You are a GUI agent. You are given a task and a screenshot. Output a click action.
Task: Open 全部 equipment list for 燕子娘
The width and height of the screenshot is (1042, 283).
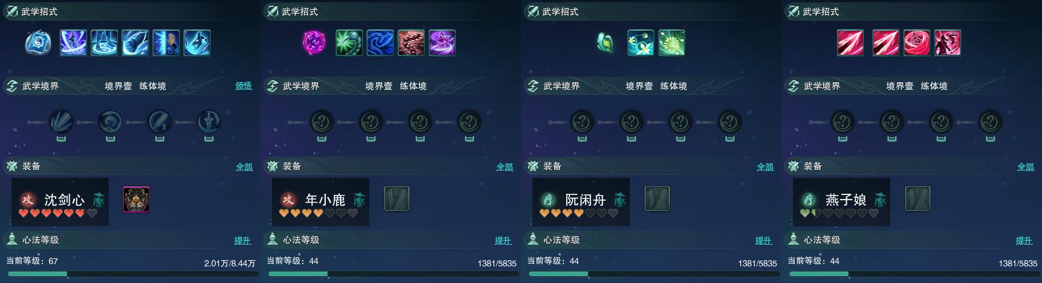click(x=1025, y=167)
